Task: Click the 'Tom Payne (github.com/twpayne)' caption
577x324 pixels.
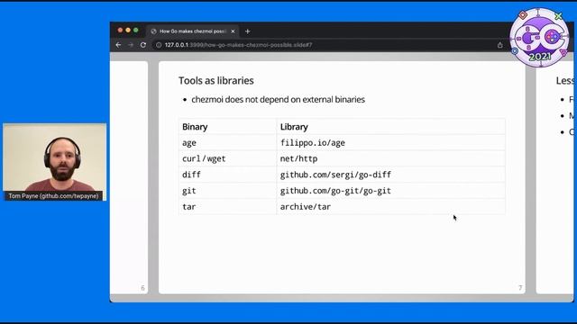Action: [54, 196]
